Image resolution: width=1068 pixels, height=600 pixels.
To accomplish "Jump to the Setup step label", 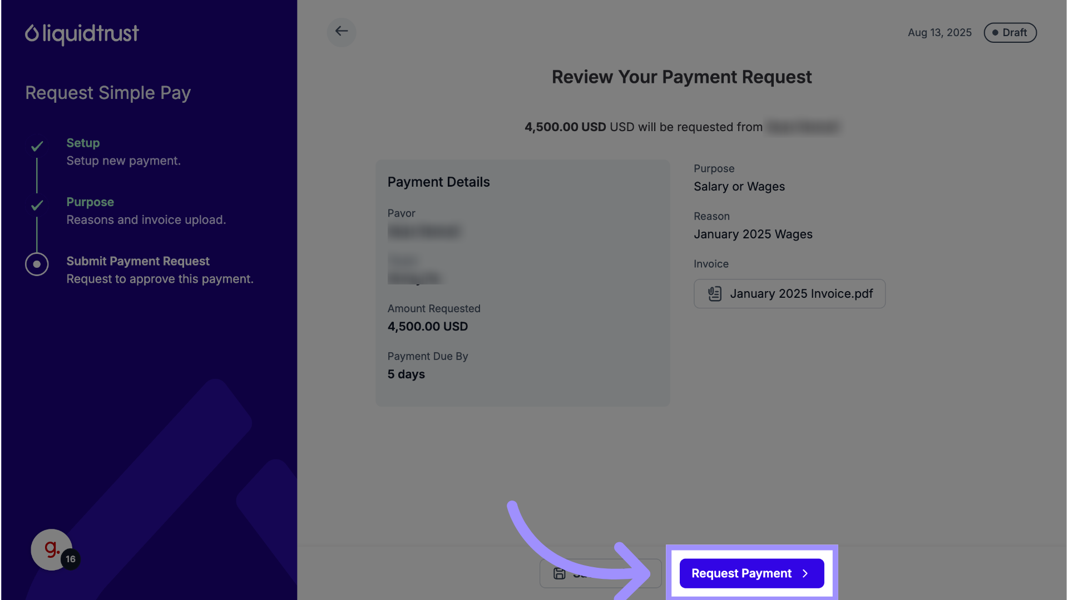I will point(83,143).
